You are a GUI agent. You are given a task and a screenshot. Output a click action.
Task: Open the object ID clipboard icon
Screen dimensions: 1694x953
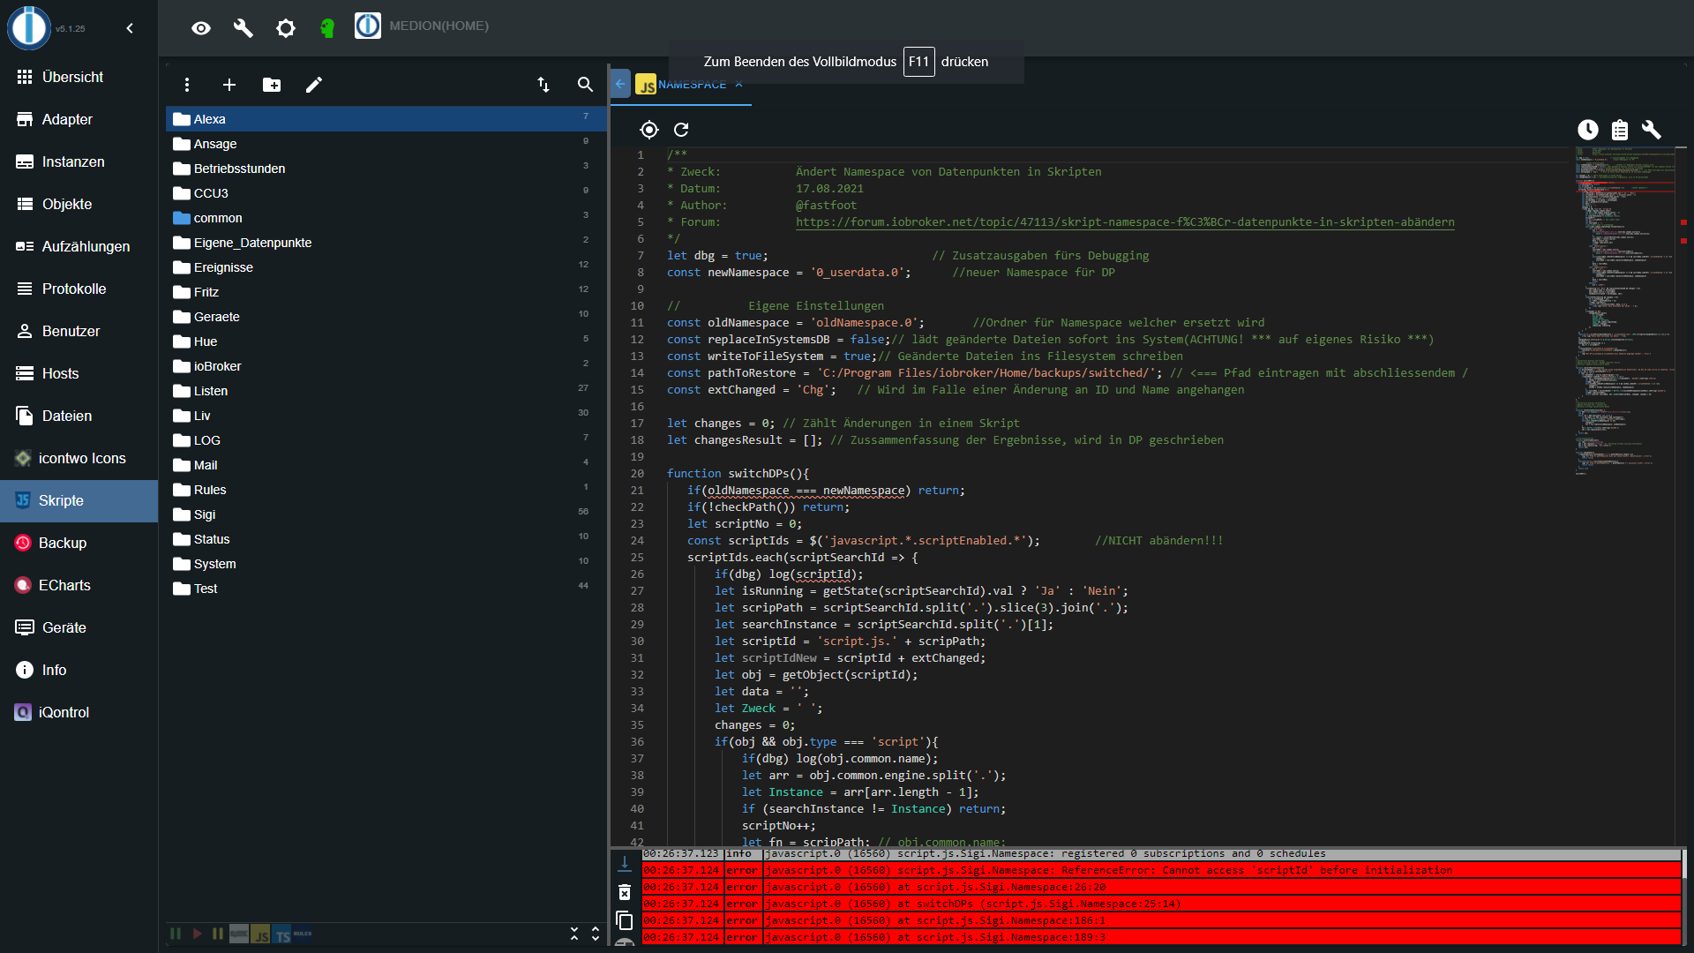[1620, 130]
